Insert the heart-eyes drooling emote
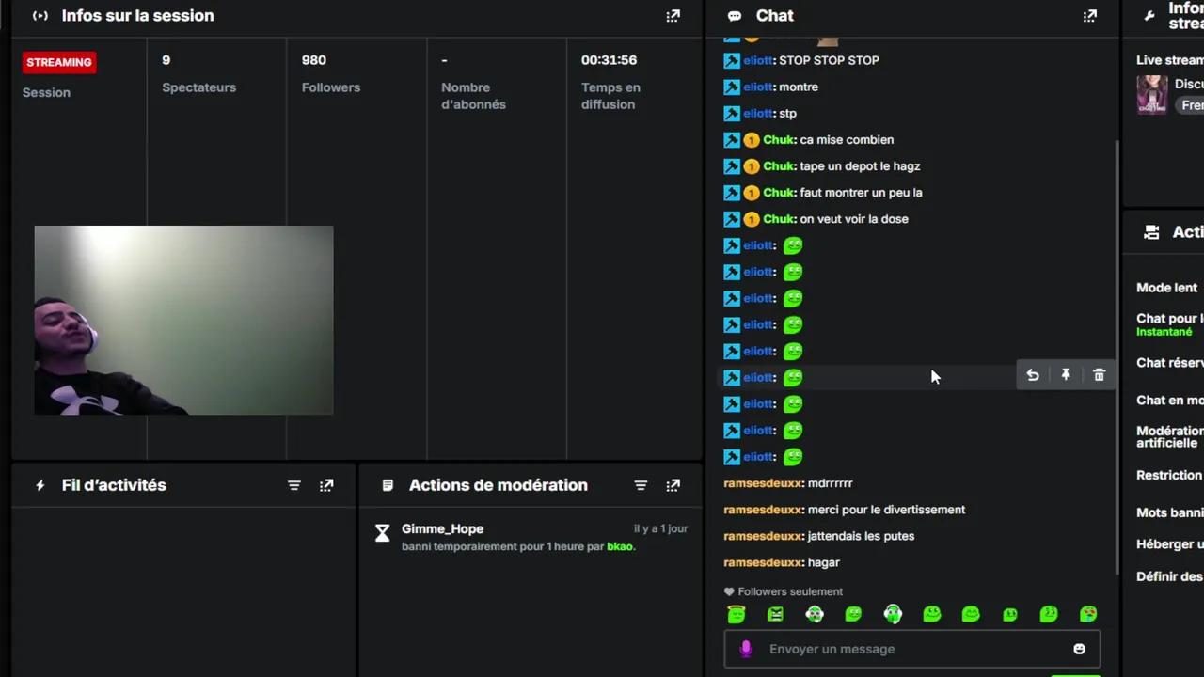Image resolution: width=1204 pixels, height=677 pixels. 1088,614
